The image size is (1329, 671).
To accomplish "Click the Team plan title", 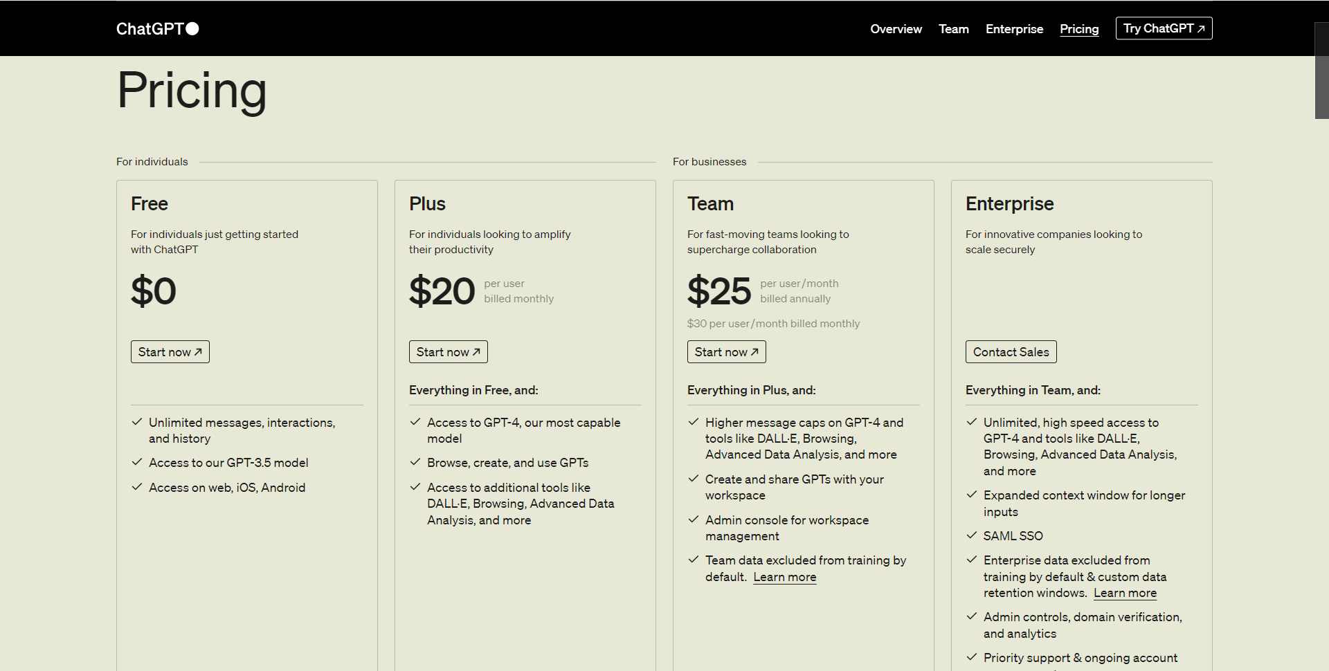I will (x=710, y=204).
